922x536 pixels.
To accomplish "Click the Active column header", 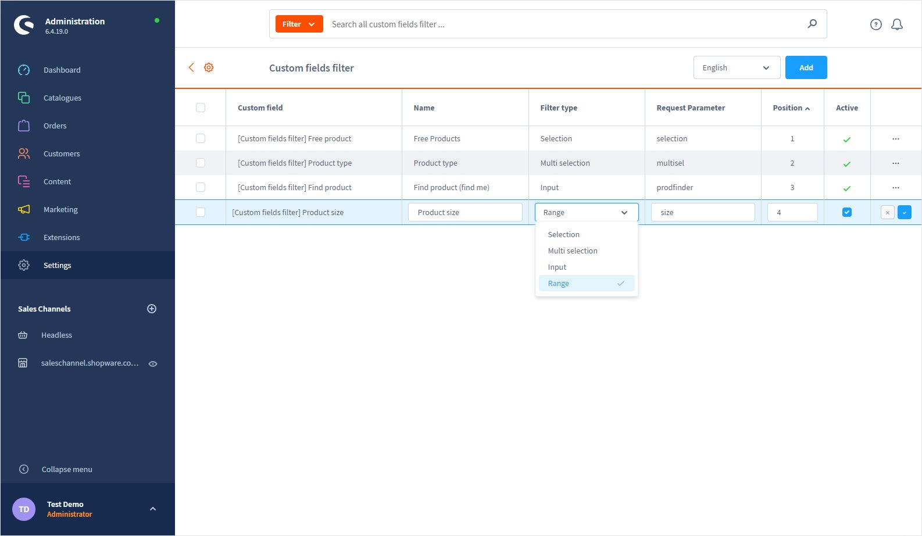I will click(846, 108).
